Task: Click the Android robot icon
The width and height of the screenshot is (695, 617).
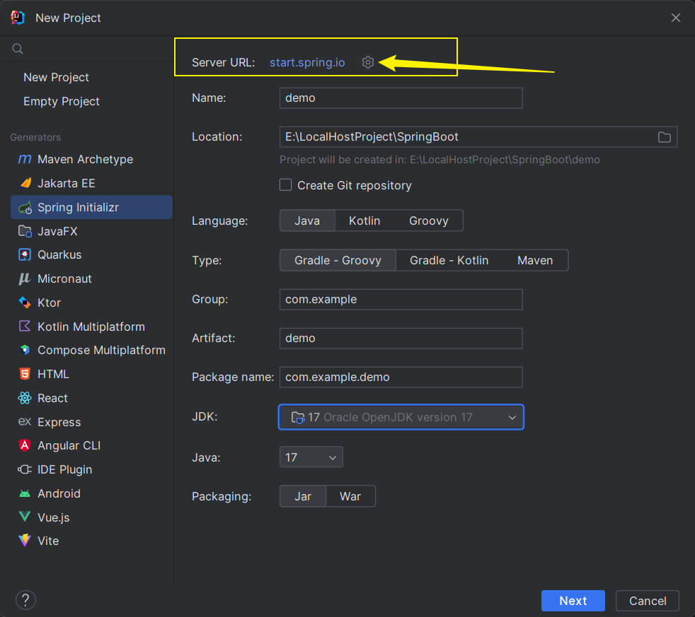Action: pyautogui.click(x=25, y=493)
